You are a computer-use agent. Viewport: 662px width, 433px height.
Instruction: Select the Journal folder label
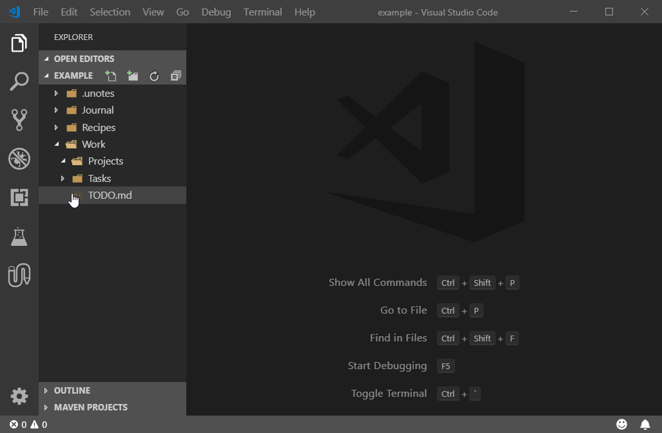(x=97, y=110)
